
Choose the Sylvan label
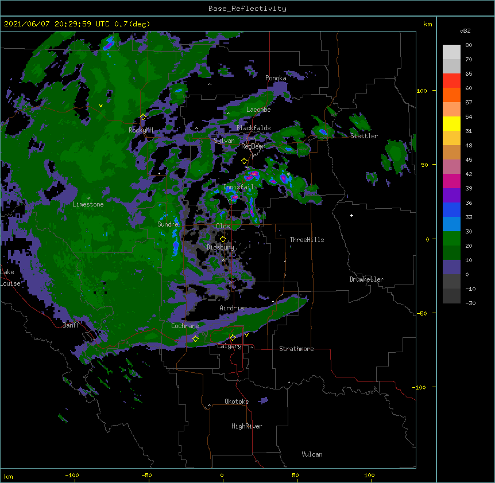[224, 141]
